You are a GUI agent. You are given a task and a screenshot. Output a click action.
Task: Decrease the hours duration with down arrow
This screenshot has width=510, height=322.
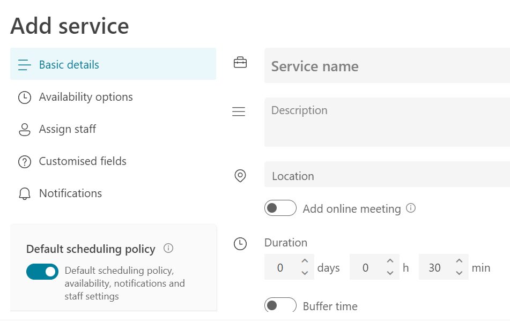coord(390,273)
